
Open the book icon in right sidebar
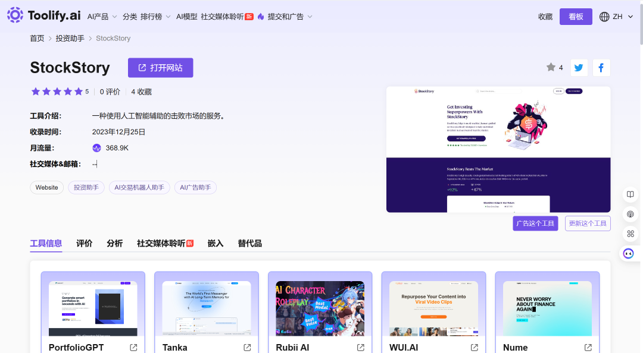coord(630,194)
